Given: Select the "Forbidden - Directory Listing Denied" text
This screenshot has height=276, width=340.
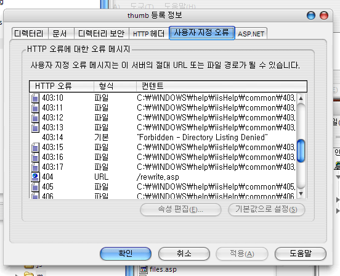Looking at the screenshot, I should click(x=202, y=137).
